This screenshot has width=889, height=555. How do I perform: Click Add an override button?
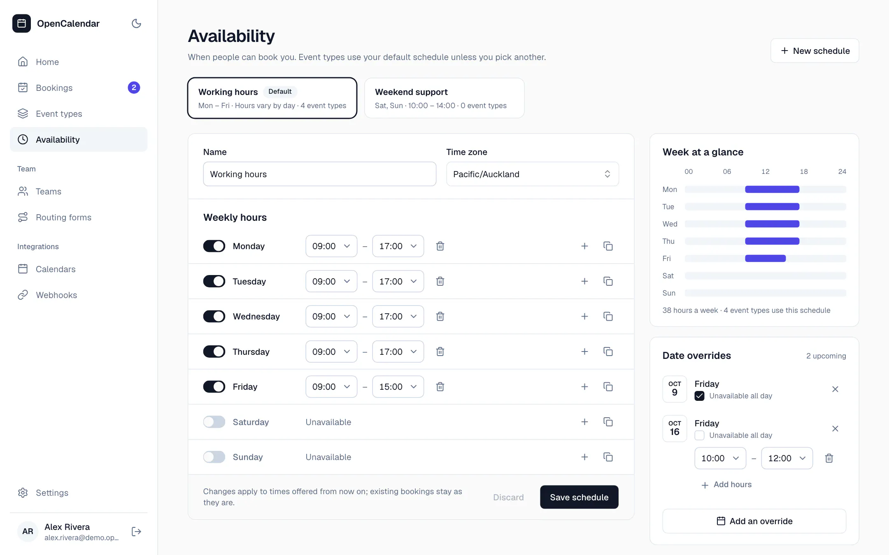click(x=754, y=521)
